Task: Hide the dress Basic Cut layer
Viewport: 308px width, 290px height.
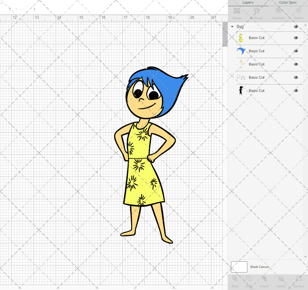Action: pos(296,37)
